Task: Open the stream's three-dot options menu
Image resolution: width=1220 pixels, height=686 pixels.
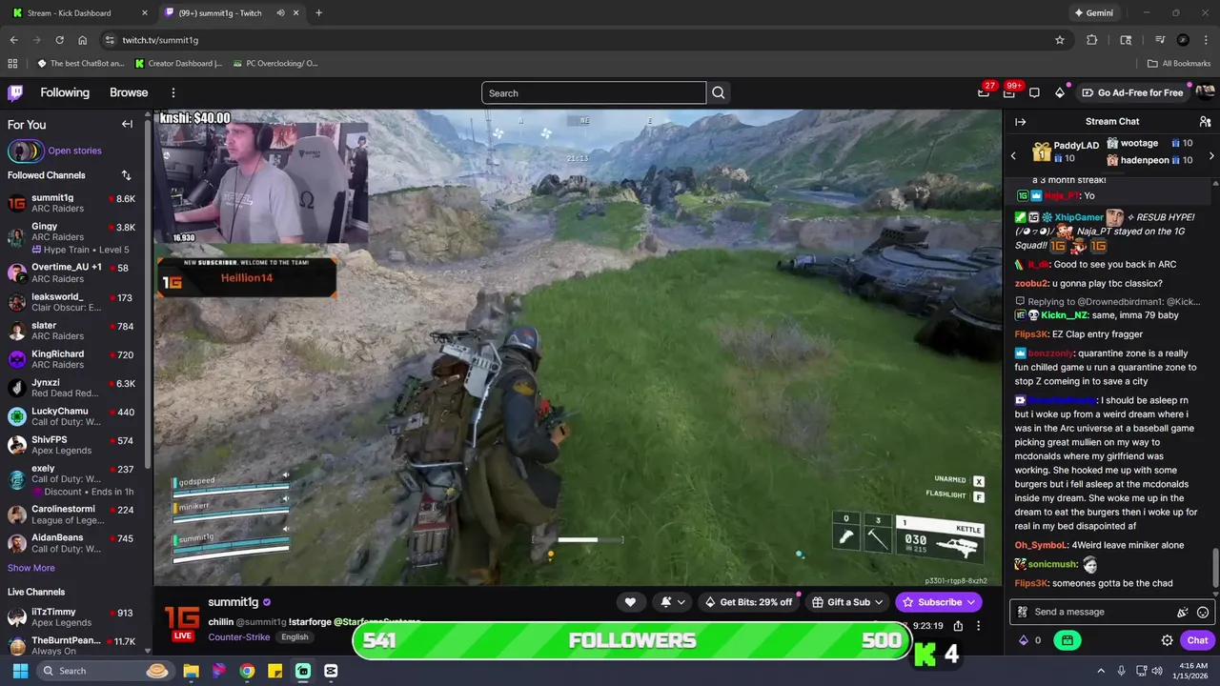Action: pyautogui.click(x=978, y=626)
